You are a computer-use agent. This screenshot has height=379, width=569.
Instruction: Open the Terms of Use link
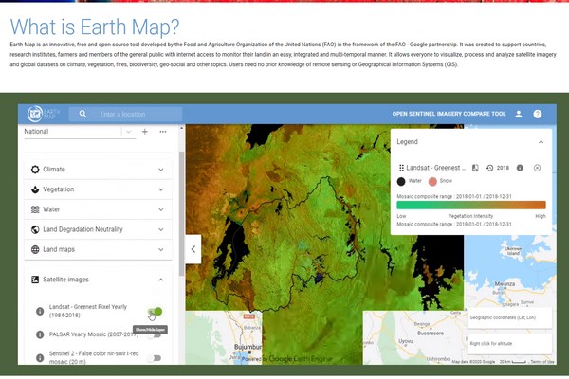[543, 362]
